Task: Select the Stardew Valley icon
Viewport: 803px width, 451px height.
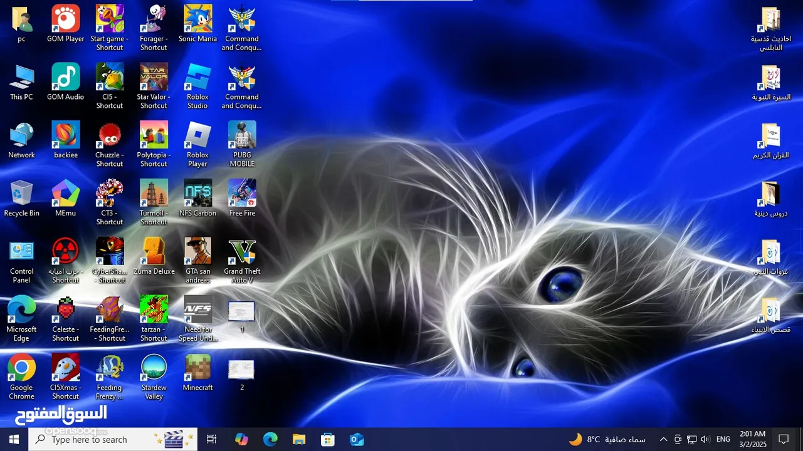Action: [x=154, y=378]
